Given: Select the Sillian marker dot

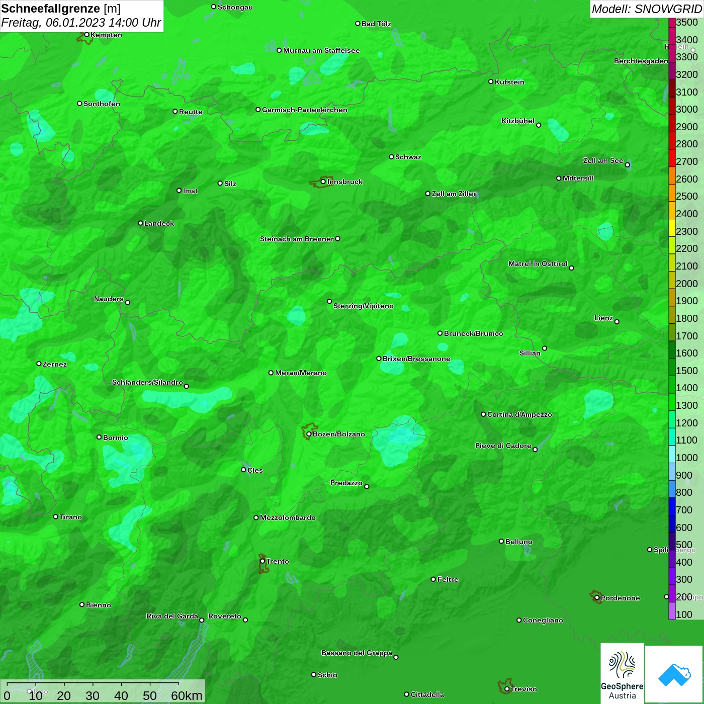Looking at the screenshot, I should point(545,348).
